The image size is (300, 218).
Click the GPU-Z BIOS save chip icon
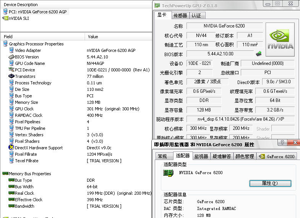(258, 54)
